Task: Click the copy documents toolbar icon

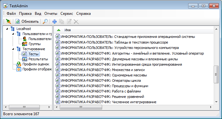Action: 62,22
